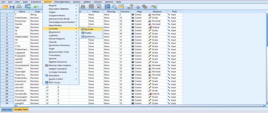Image resolution: width=268 pixels, height=113 pixels.
Task: Expand the General Linear Model submenu
Action: coord(61,19)
